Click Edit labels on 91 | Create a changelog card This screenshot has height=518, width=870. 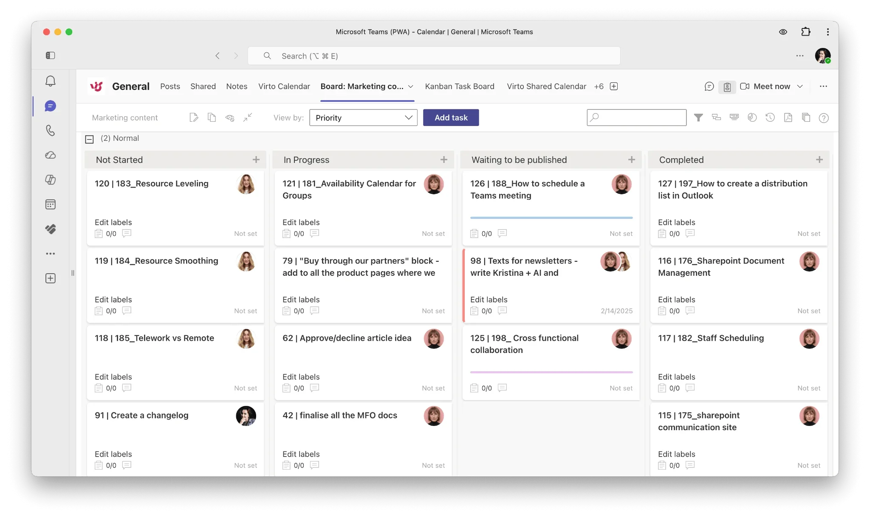pyautogui.click(x=113, y=454)
